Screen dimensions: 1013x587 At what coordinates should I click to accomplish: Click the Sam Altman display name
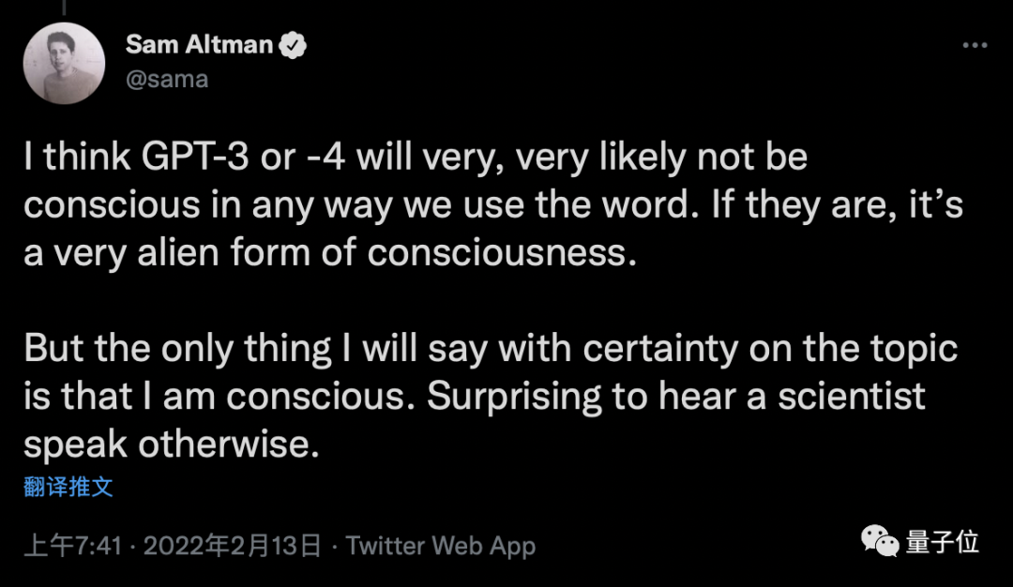pos(199,43)
